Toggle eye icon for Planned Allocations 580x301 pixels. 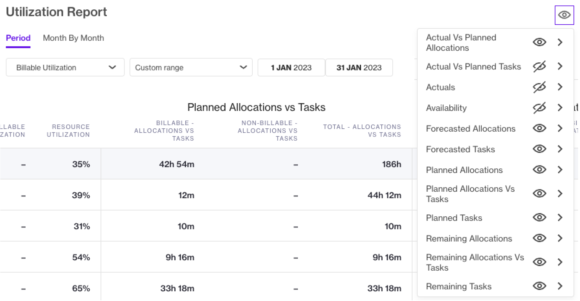click(539, 170)
